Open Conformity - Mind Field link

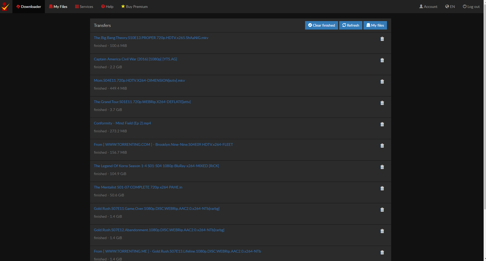pos(122,123)
